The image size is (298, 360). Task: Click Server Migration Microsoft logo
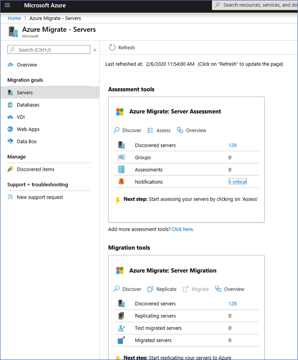point(119,271)
